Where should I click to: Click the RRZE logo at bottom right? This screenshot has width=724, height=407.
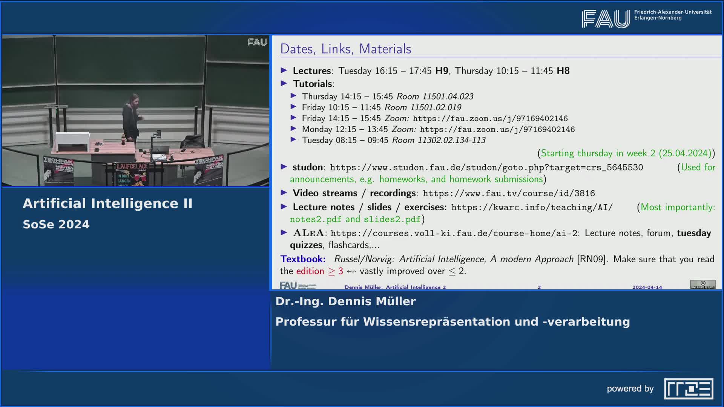pyautogui.click(x=688, y=389)
